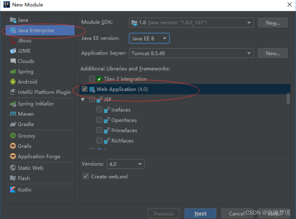This screenshot has width=296, height=219.
Task: Toggle the Create web.xml checkbox
Action: pyautogui.click(x=86, y=176)
